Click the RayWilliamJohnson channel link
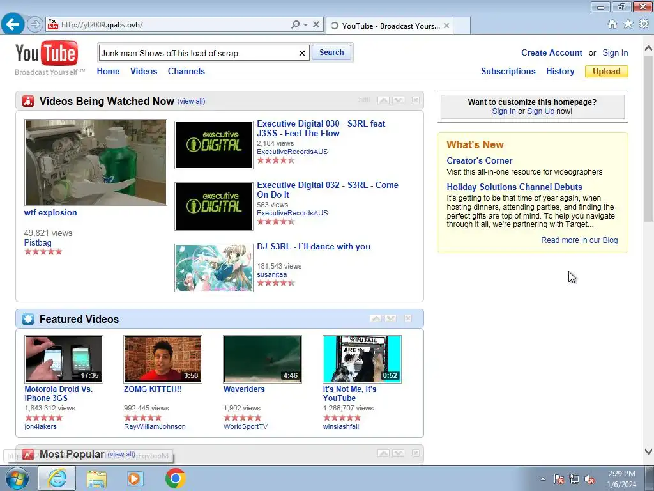This screenshot has width=654, height=491. 155,426
